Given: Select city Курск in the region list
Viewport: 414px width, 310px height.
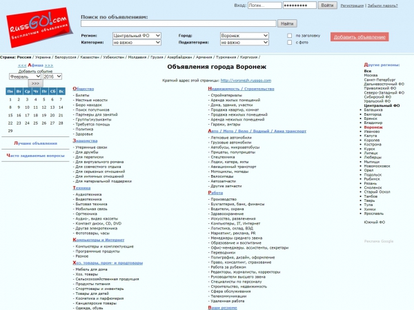Looking at the screenshot, I should click(369, 149).
